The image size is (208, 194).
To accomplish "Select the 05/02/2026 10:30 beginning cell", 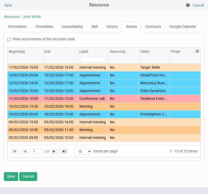I will (x=25, y=130).
